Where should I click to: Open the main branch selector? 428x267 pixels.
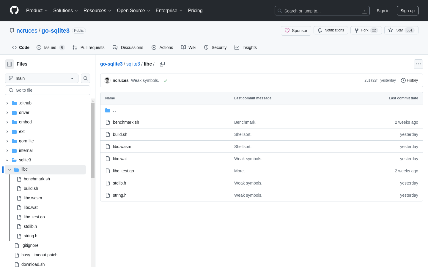pyautogui.click(x=42, y=78)
